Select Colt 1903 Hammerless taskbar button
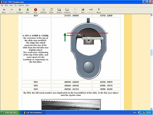 (33, 113)
